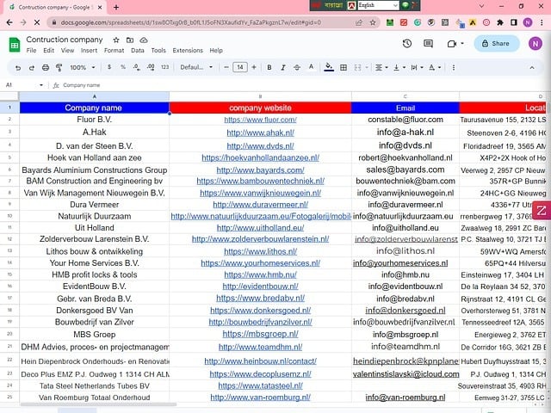Screen dimensions: 551x413
Task: Select column A header
Action: (94, 96)
